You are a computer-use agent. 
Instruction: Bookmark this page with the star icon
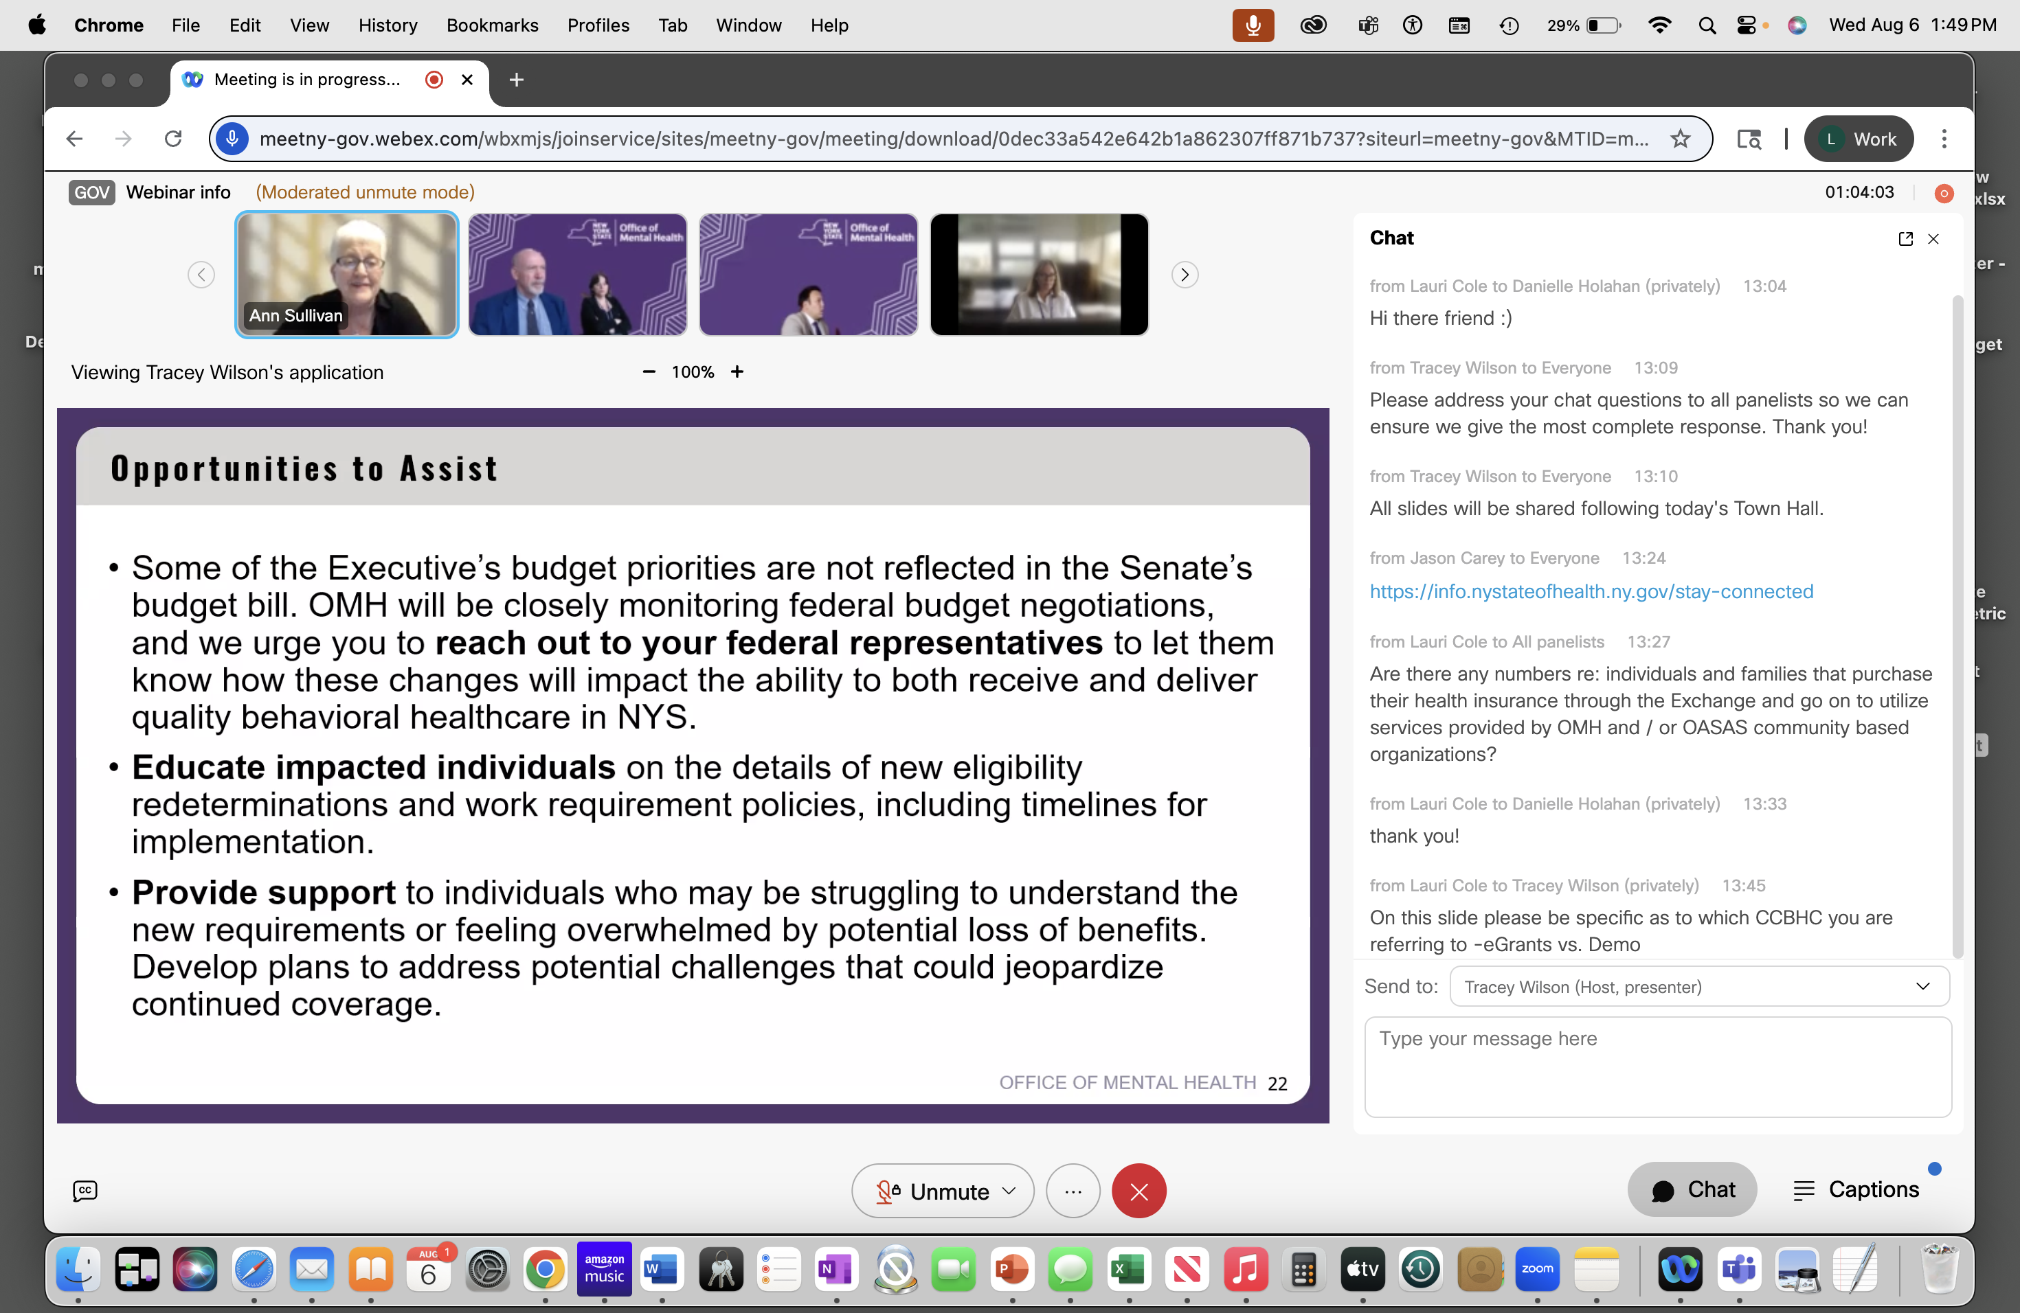pyautogui.click(x=1680, y=139)
